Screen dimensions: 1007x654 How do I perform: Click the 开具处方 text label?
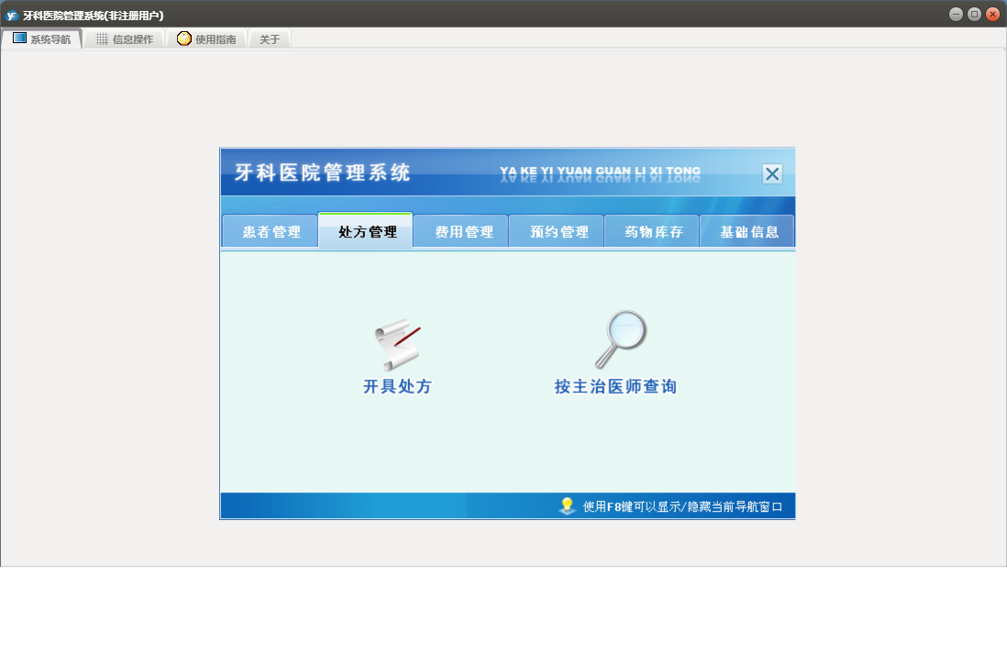tap(397, 387)
